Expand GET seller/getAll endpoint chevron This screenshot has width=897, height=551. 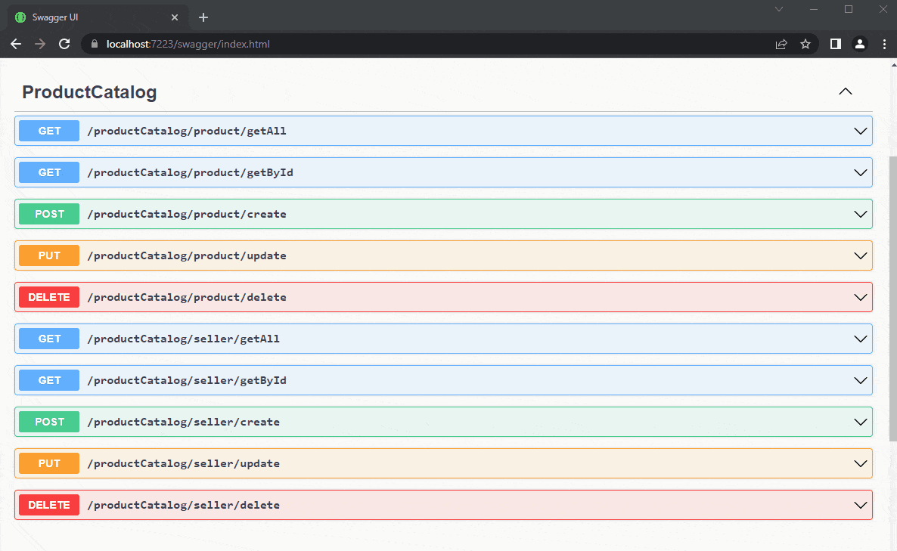pyautogui.click(x=861, y=339)
